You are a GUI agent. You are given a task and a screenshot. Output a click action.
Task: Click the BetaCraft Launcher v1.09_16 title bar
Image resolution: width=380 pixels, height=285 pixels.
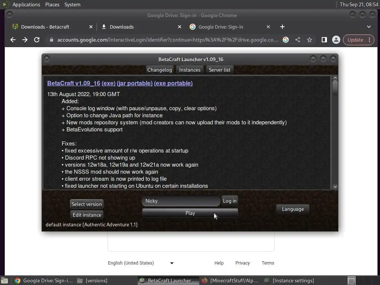click(191, 59)
